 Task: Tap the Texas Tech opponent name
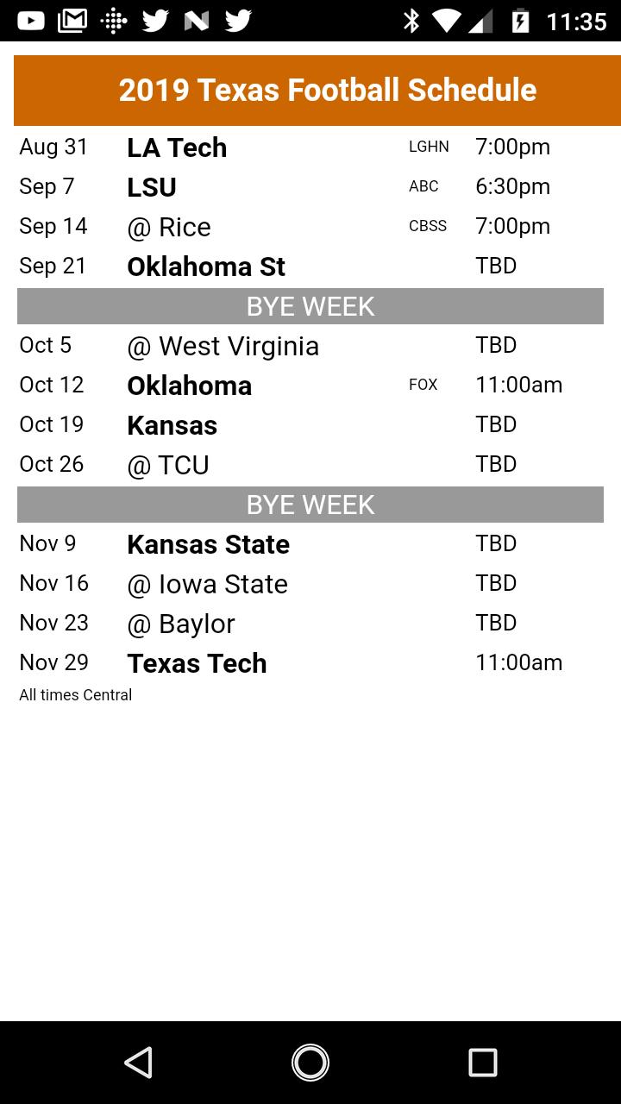tap(197, 663)
